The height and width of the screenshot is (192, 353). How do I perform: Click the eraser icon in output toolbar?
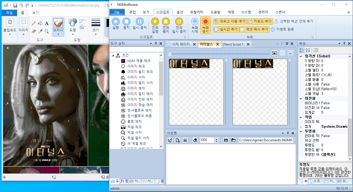[195, 140]
